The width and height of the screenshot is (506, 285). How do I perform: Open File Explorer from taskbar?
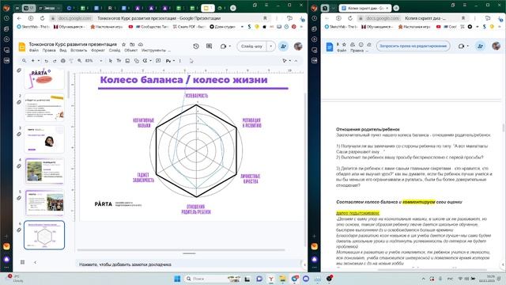(x=282, y=279)
